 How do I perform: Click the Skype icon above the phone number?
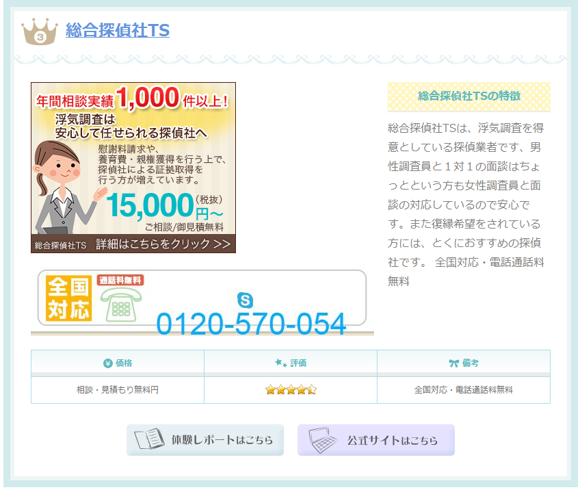(x=245, y=300)
